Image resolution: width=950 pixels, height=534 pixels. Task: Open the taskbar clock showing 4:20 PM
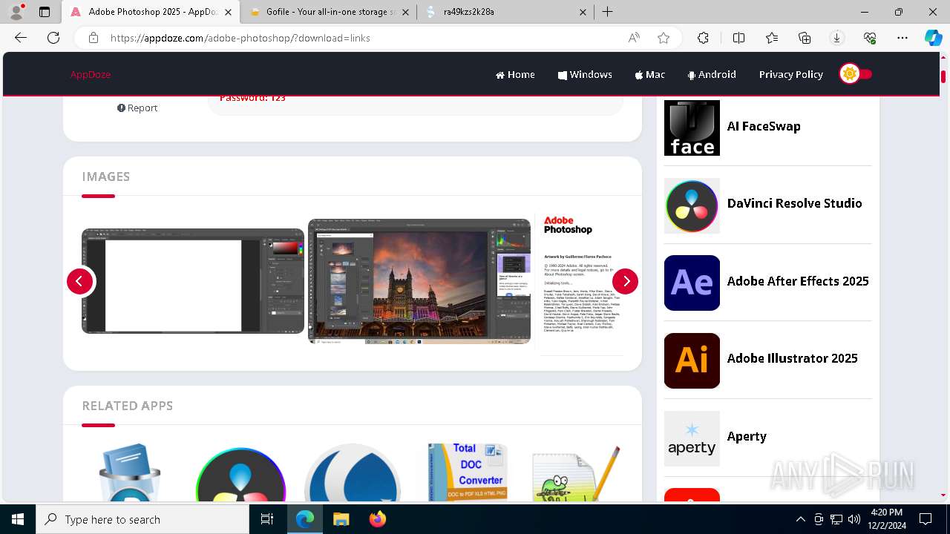(x=886, y=519)
